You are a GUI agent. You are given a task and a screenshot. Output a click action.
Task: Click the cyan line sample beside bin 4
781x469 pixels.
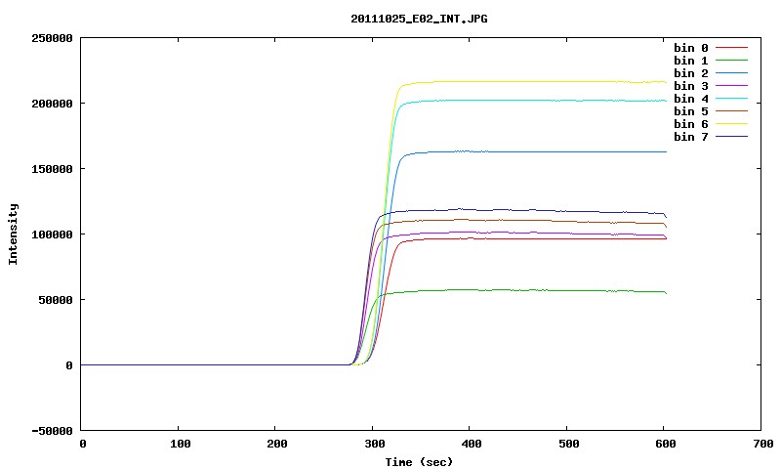point(731,99)
